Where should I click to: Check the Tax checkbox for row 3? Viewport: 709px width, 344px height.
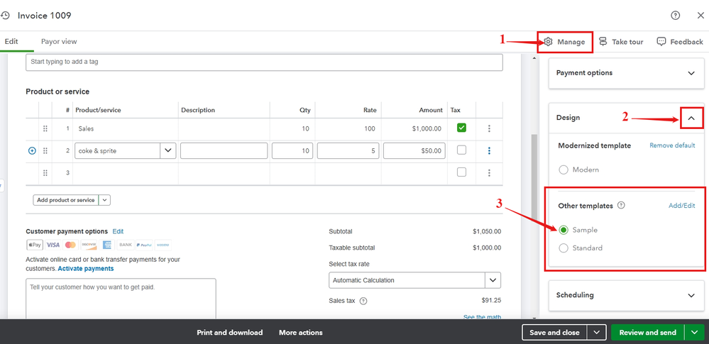(461, 172)
